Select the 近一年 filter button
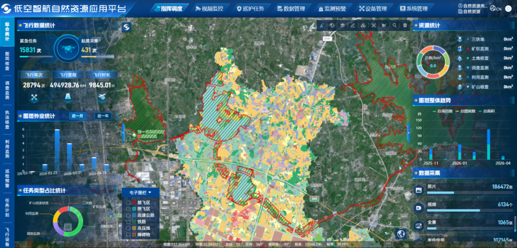This screenshot has height=248, width=517. coord(102,116)
